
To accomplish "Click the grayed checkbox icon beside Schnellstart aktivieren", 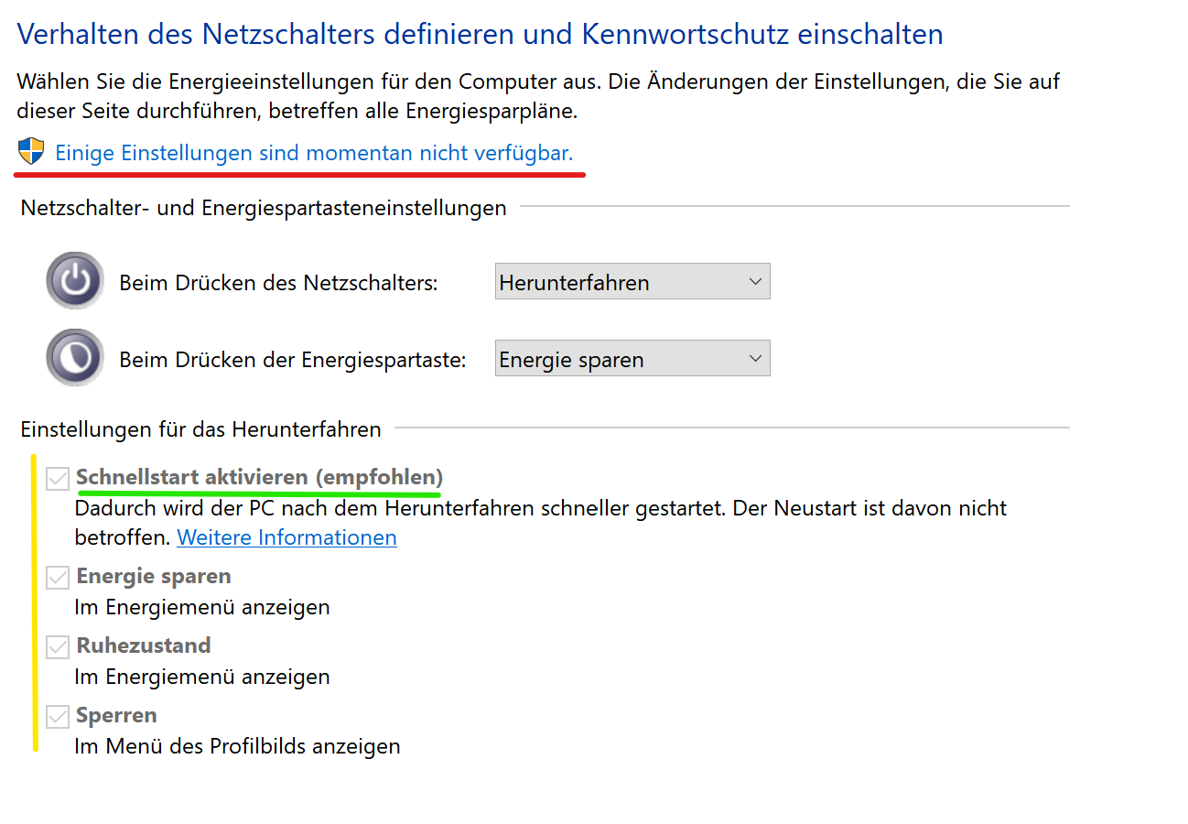I will [57, 477].
